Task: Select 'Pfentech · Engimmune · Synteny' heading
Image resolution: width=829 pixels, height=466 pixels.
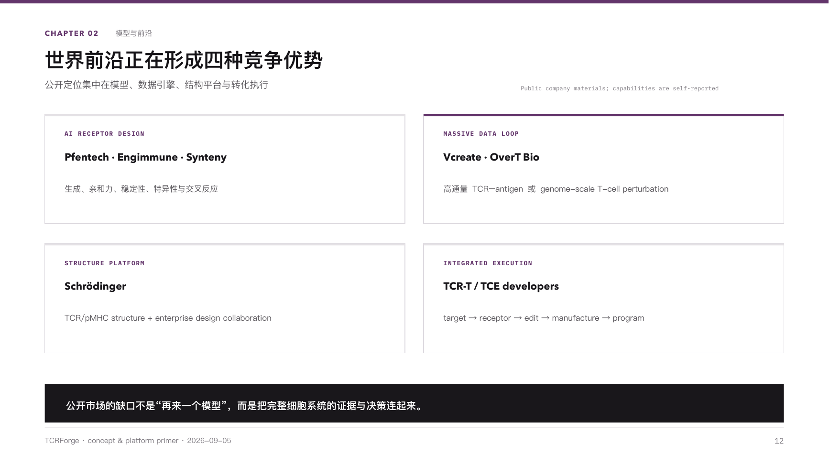Action: tap(145, 157)
